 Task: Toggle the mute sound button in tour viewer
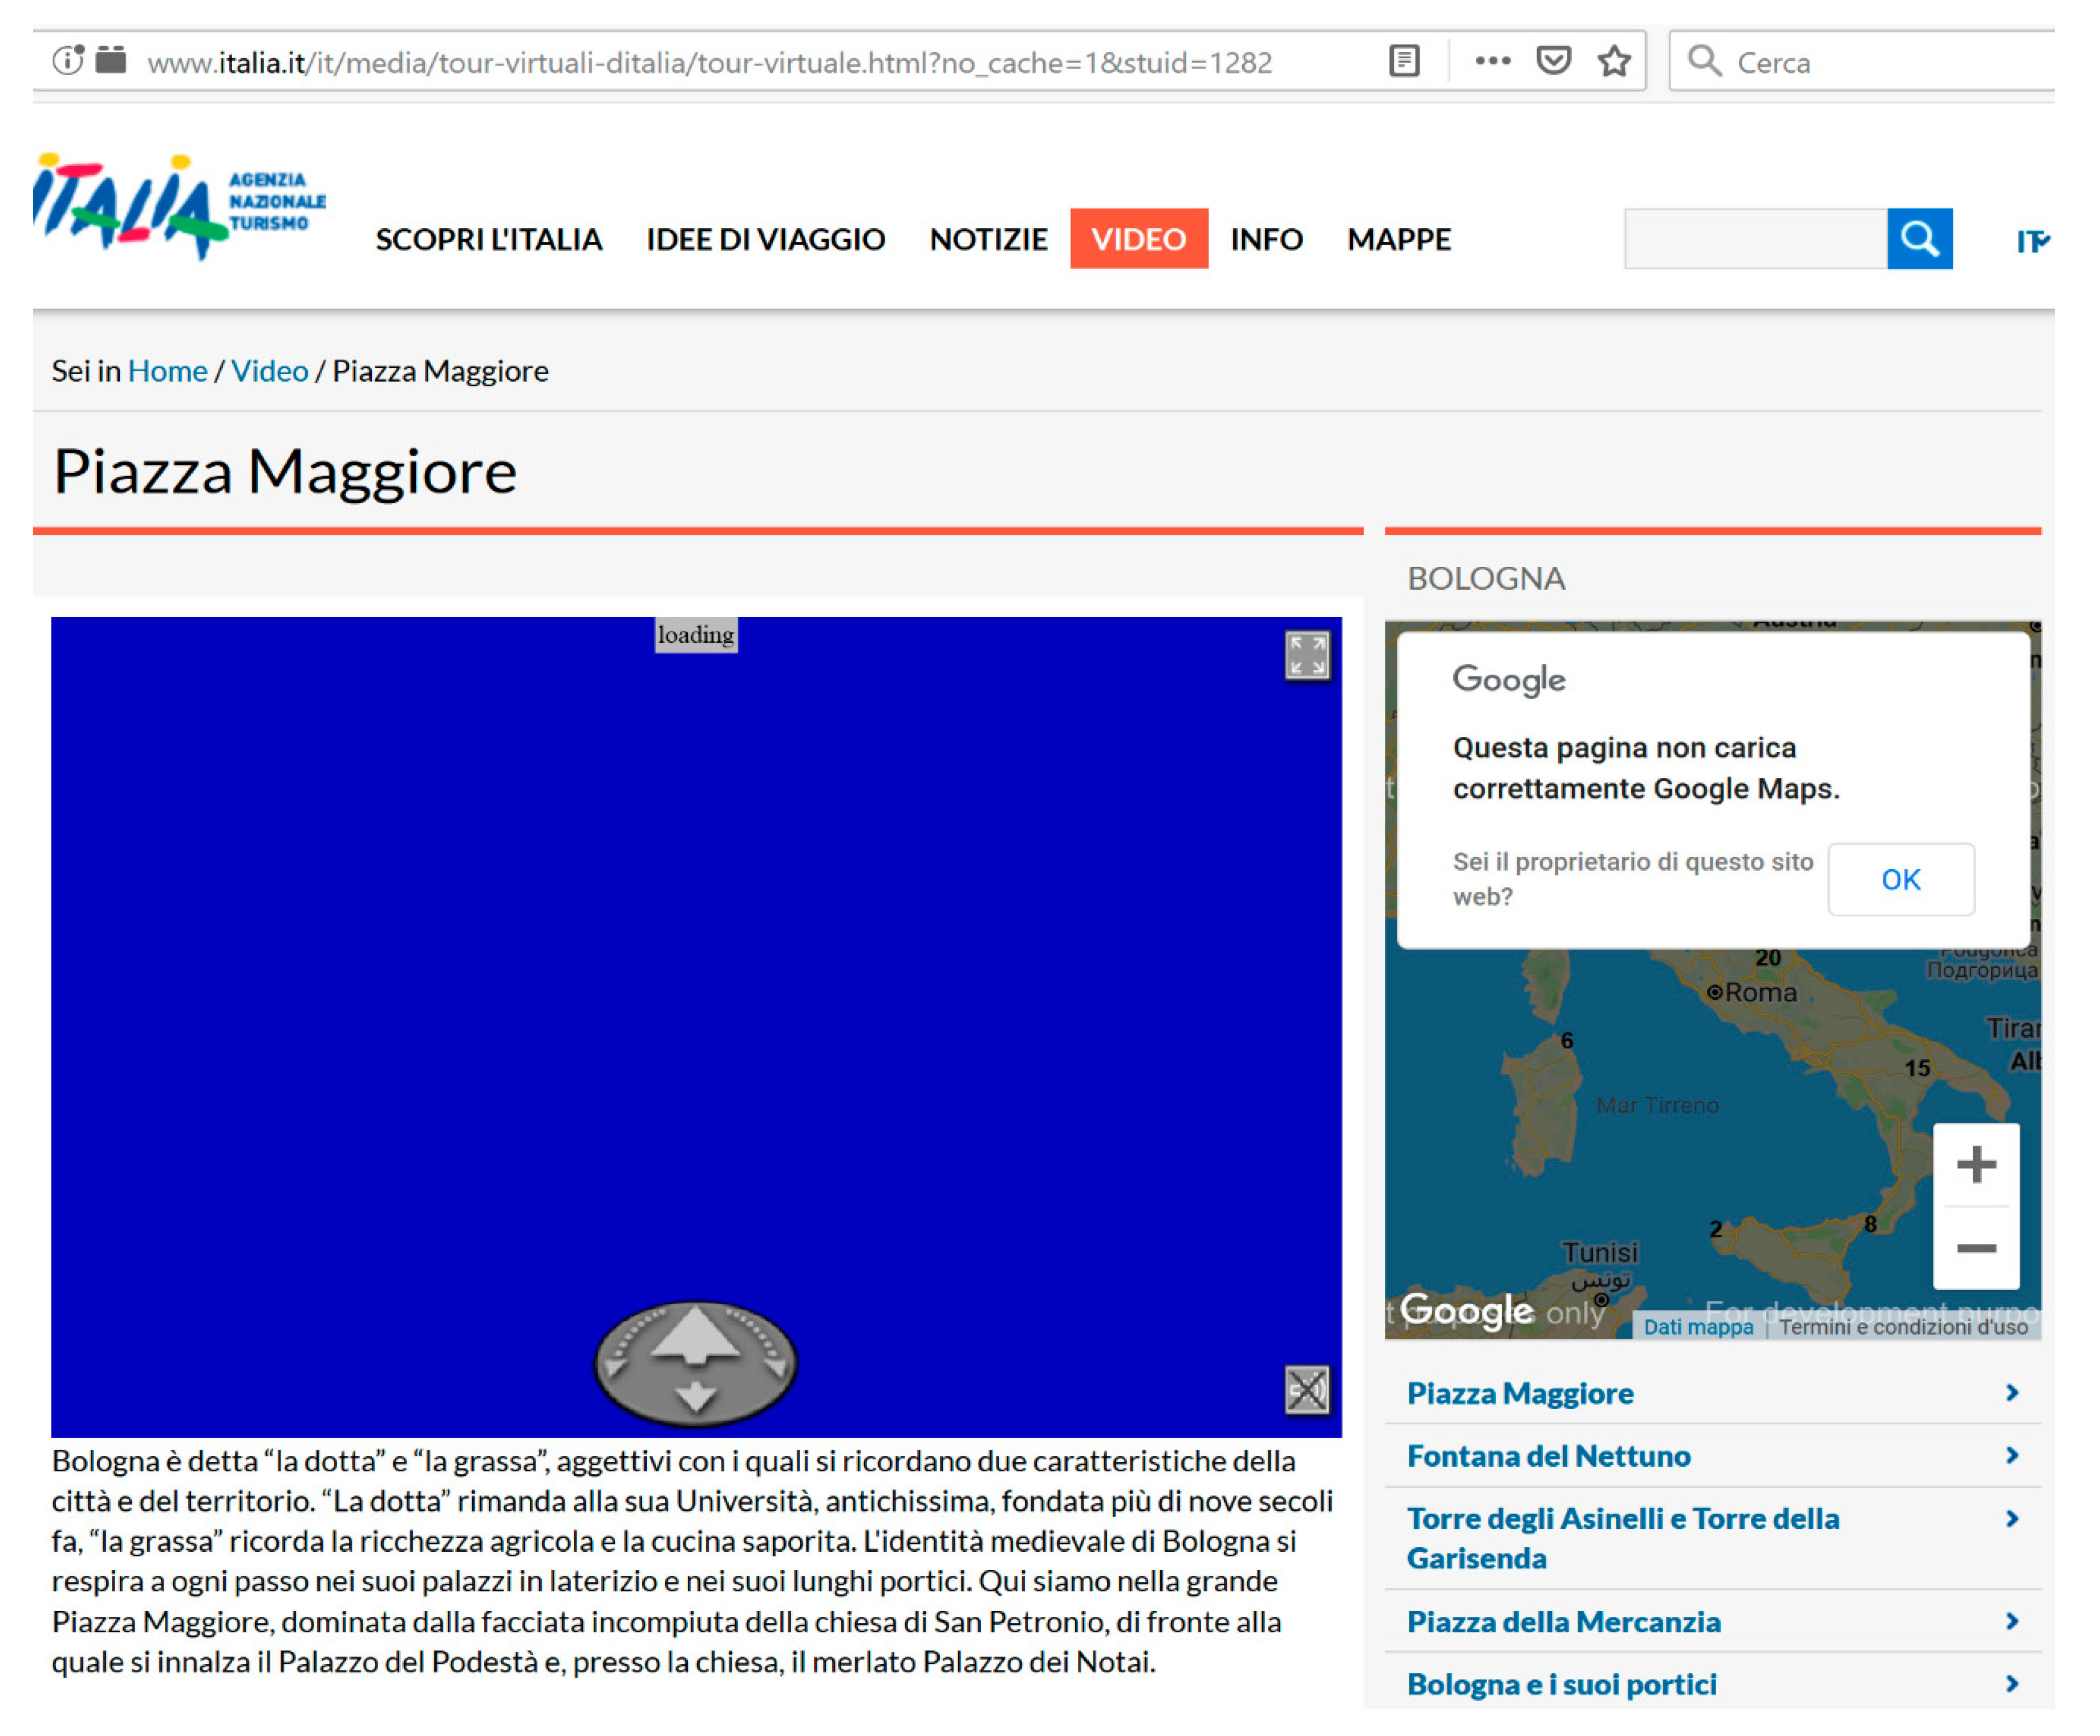point(1306,1389)
